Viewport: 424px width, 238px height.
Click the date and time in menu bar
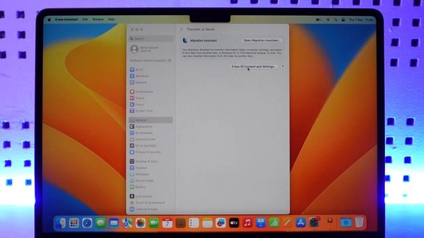[x=360, y=20]
